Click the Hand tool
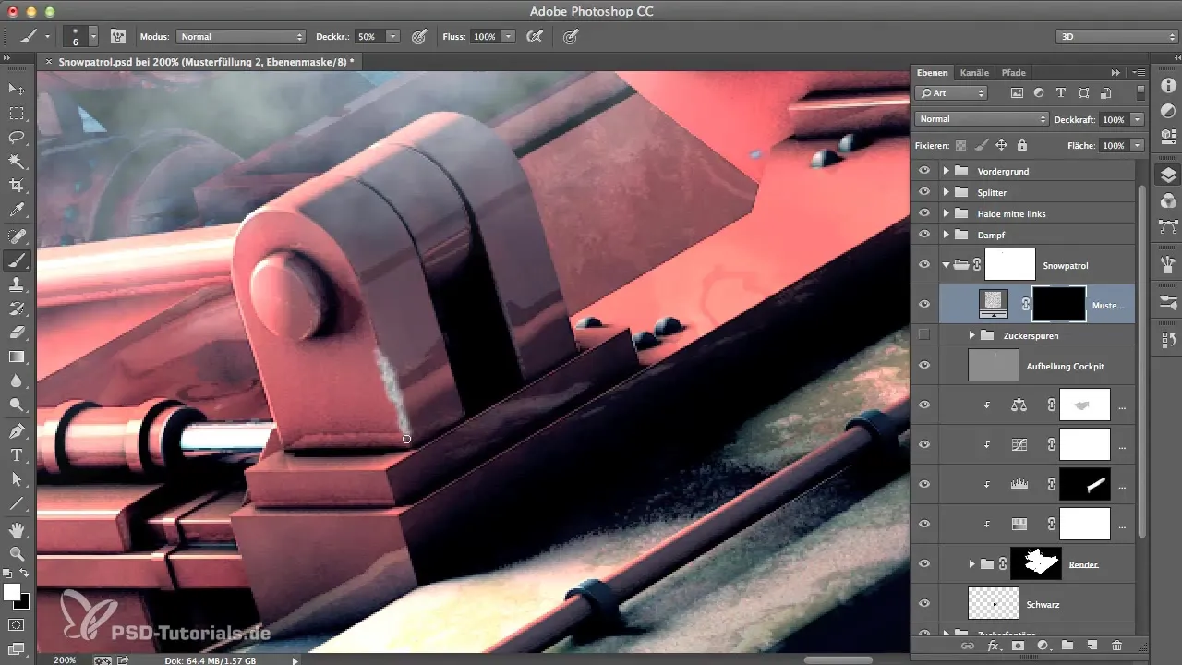Image resolution: width=1182 pixels, height=665 pixels. [17, 529]
